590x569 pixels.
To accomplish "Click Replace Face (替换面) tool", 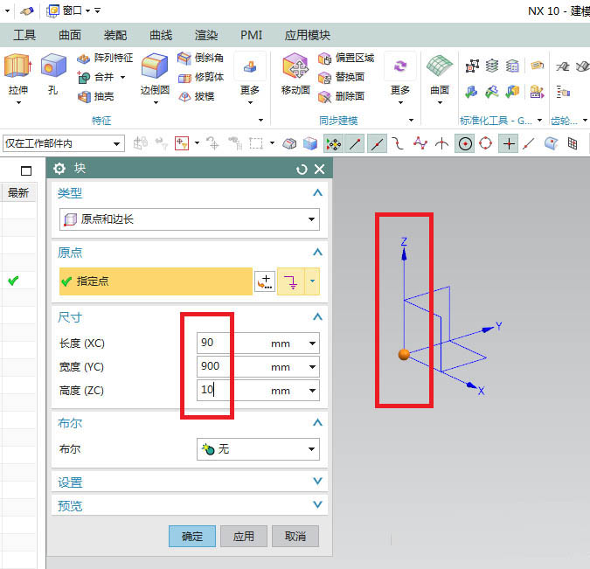I will (x=341, y=77).
